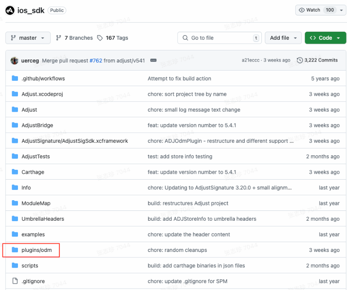The image size is (347, 290).
Task: Click the ModuleMap folder icon
Action: pos(15,203)
